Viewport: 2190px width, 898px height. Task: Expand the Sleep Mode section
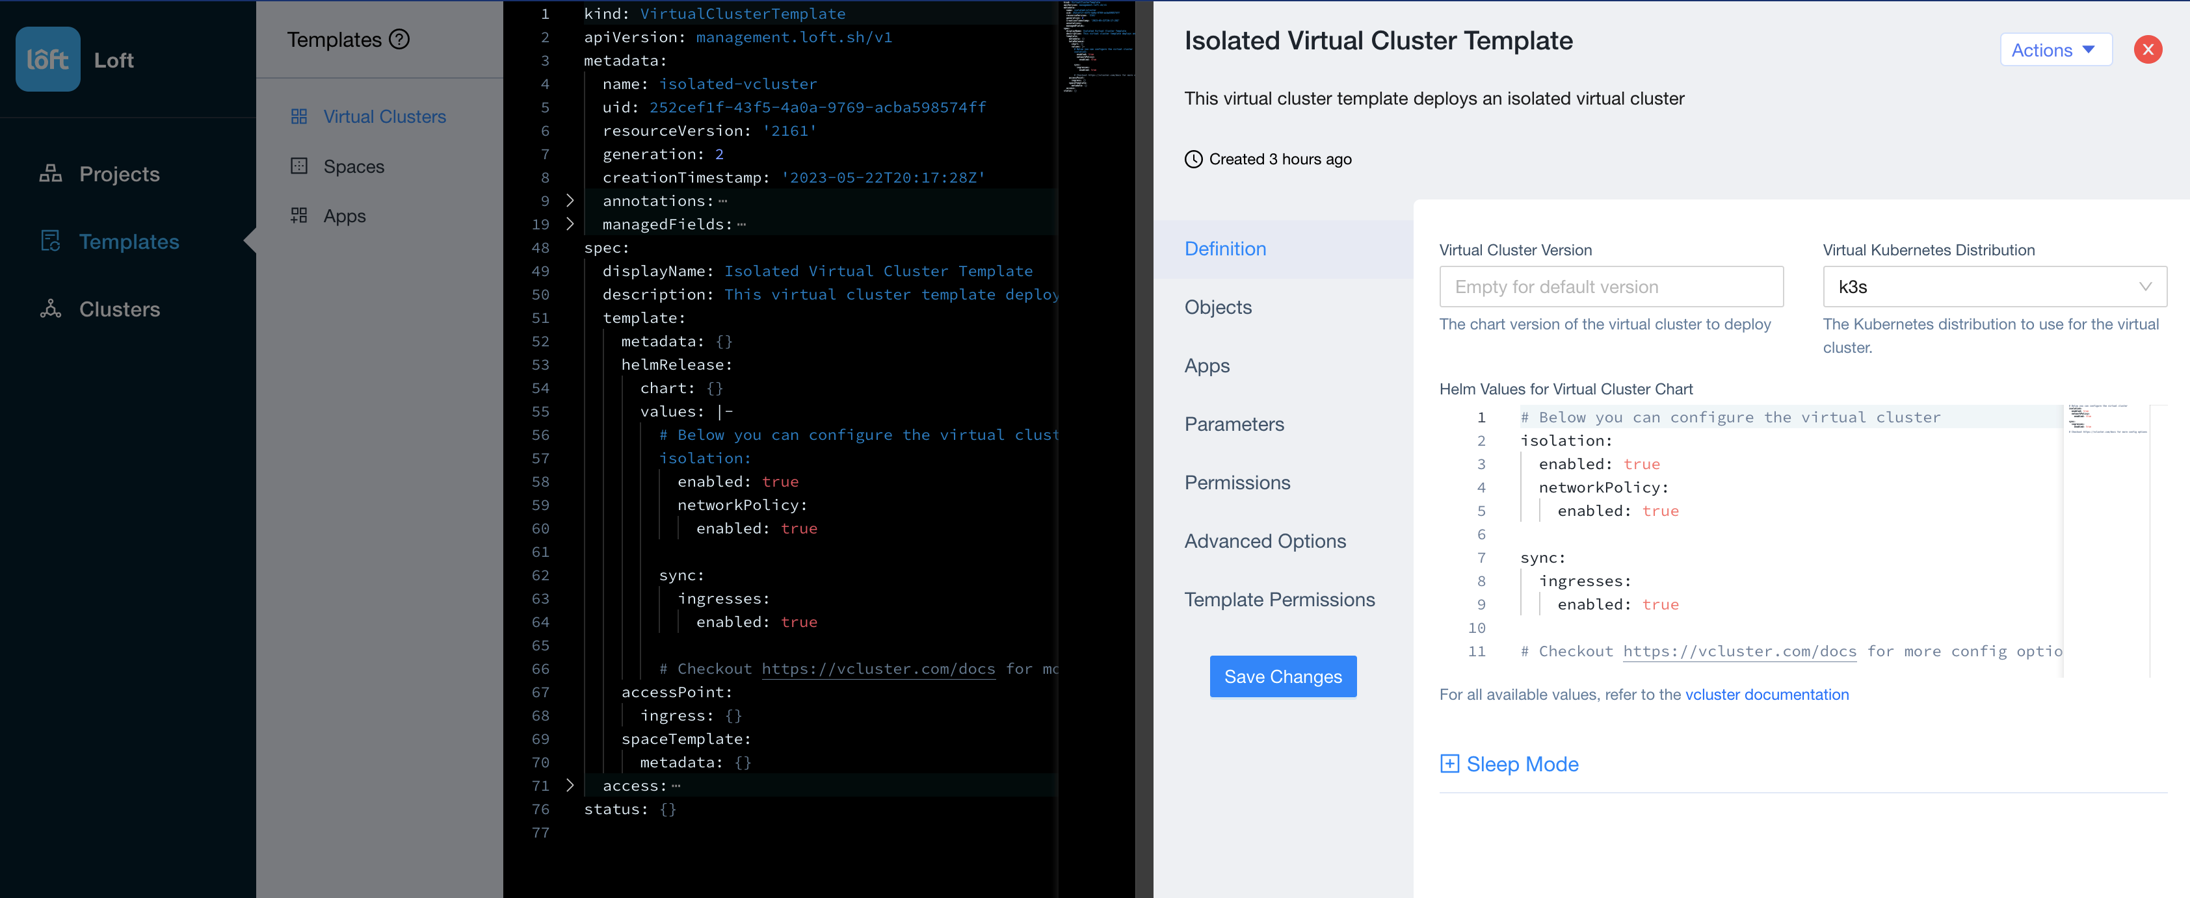(1449, 763)
